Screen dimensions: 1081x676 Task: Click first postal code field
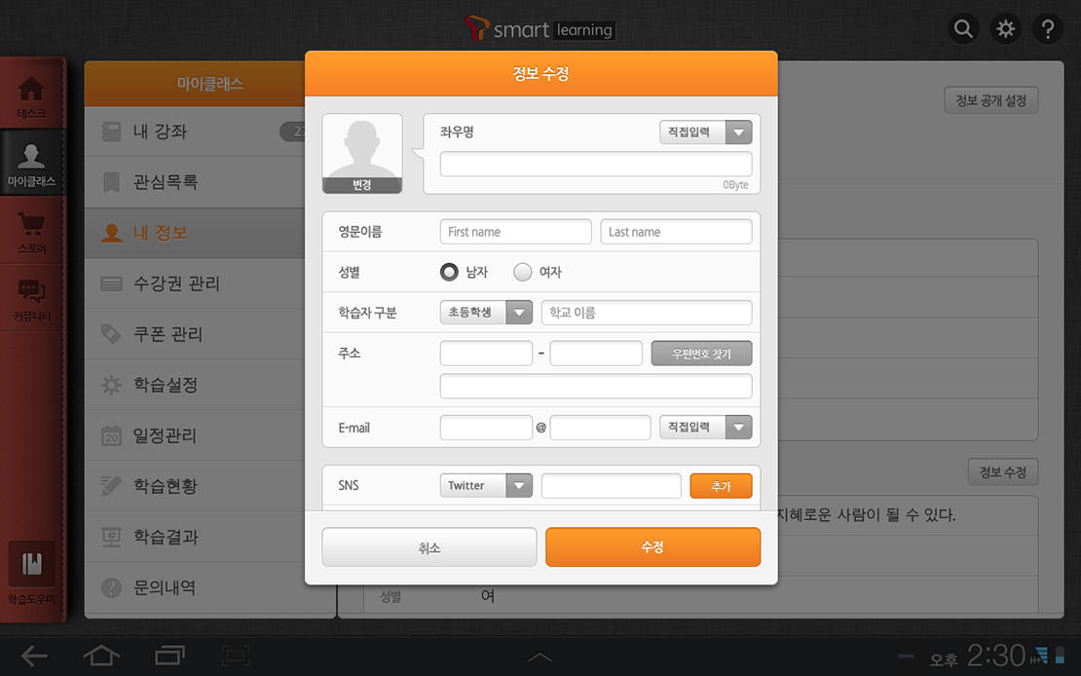coord(486,354)
